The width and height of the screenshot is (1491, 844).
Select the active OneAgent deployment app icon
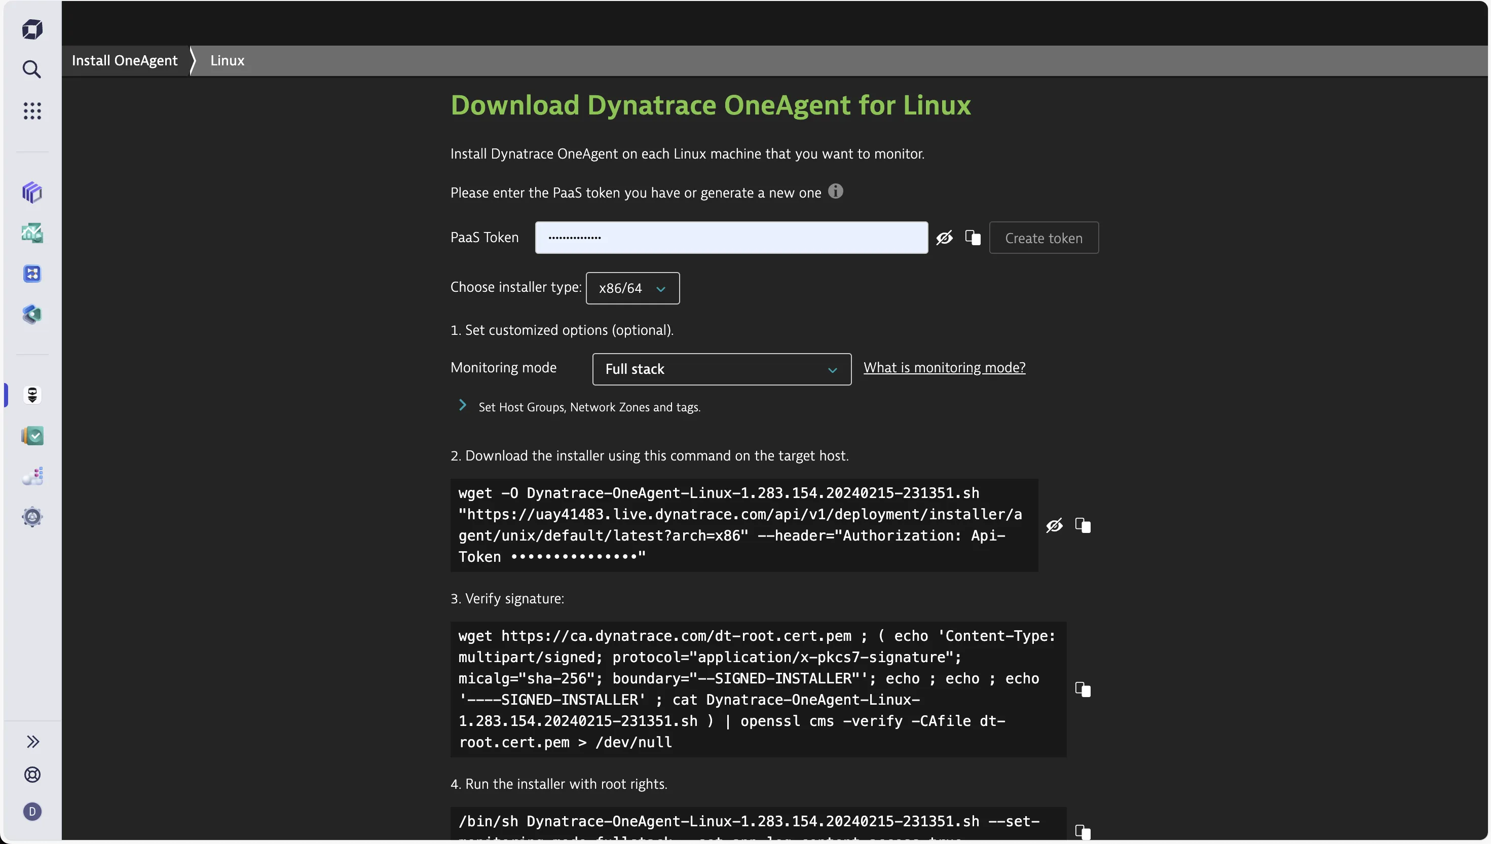pos(32,395)
